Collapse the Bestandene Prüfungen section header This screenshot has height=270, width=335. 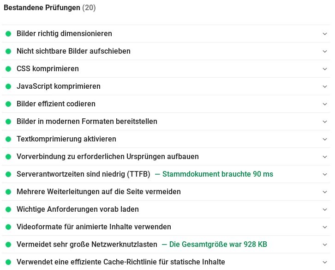[x=49, y=8]
